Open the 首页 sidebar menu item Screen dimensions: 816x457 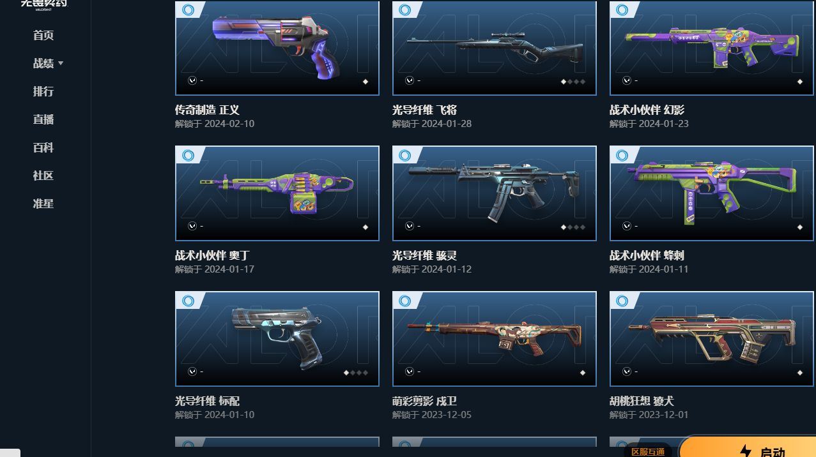coord(43,35)
